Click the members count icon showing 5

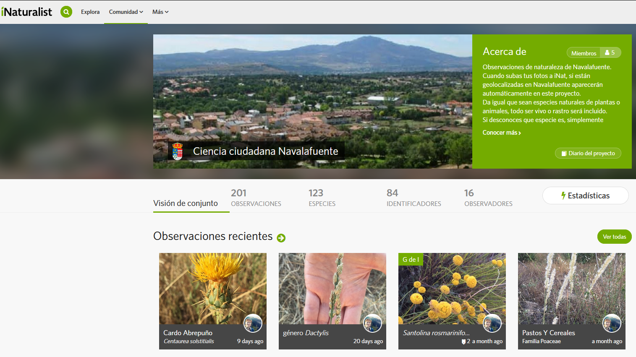610,53
